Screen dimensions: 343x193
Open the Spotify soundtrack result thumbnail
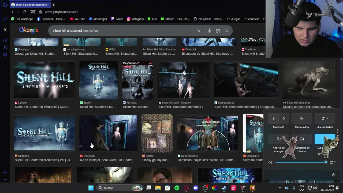(x=98, y=80)
